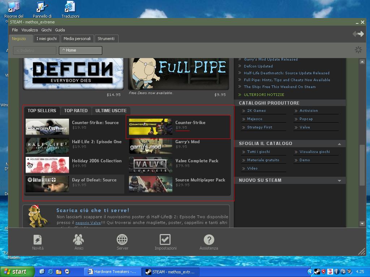Open the Activision catalog link
The width and height of the screenshot is (370, 277).
click(309, 111)
